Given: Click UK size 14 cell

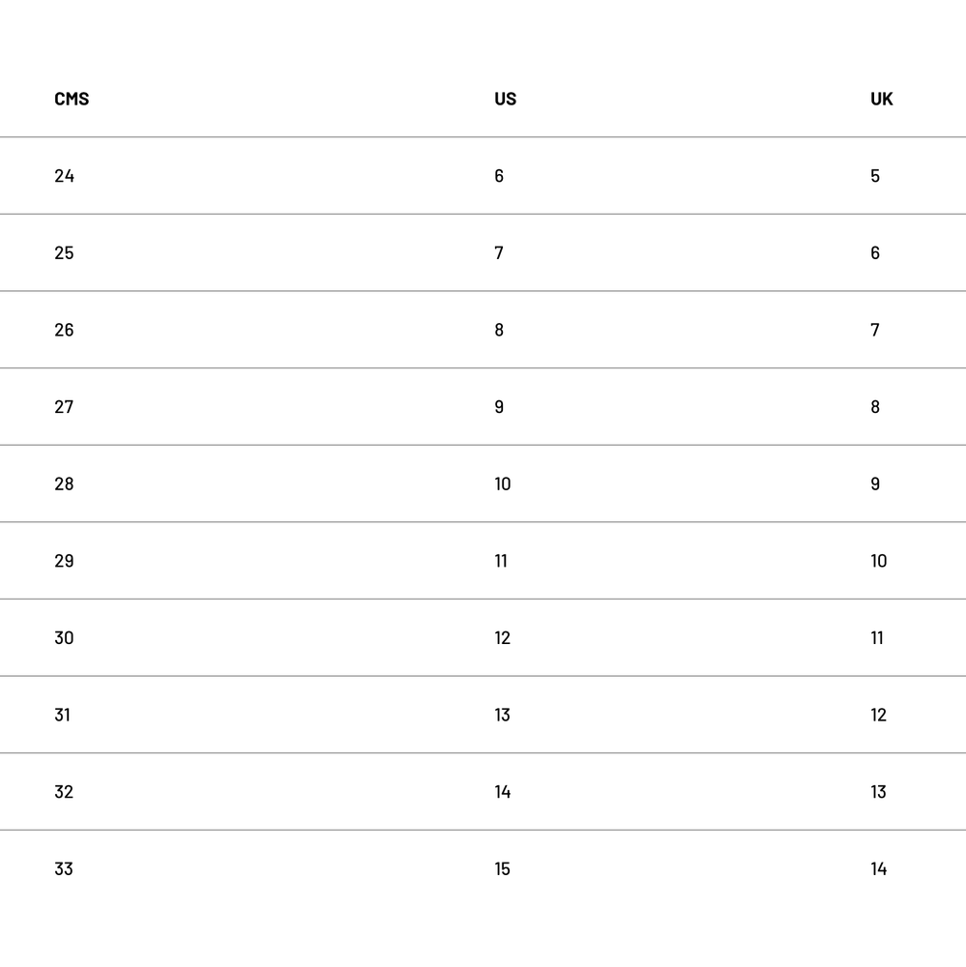Looking at the screenshot, I should click(878, 868).
